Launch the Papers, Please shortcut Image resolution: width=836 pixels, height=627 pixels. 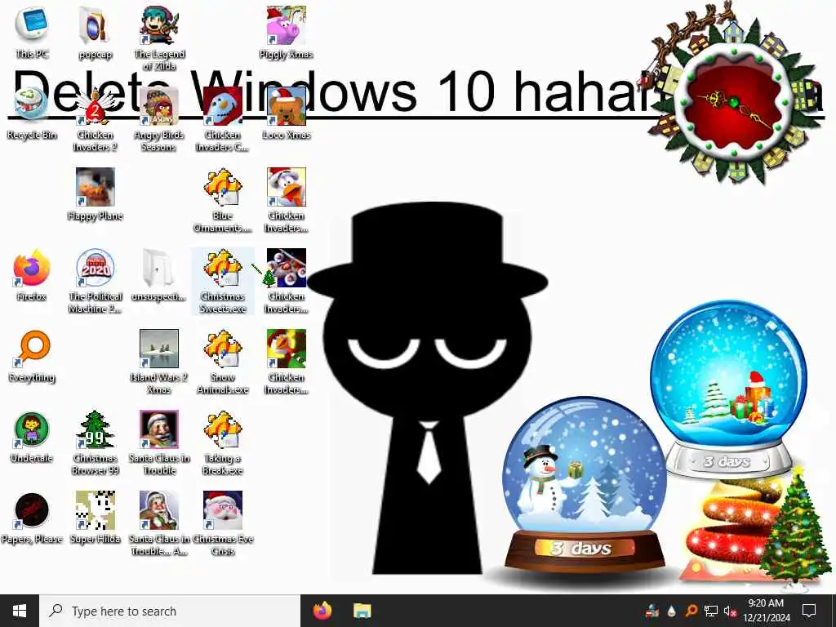click(32, 518)
